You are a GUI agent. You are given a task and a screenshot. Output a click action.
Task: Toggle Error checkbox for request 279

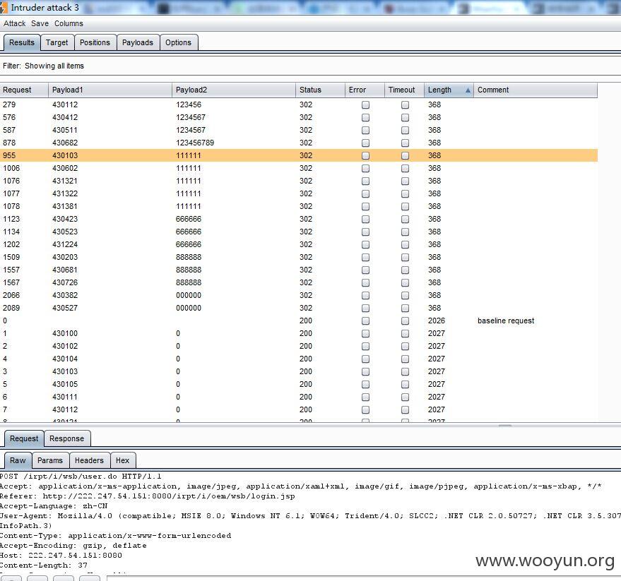(x=365, y=105)
